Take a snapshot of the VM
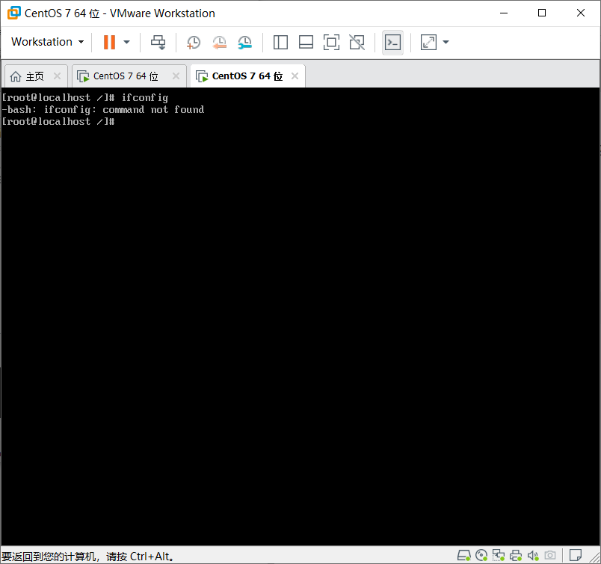Screen dimensions: 601x564 [x=193, y=42]
